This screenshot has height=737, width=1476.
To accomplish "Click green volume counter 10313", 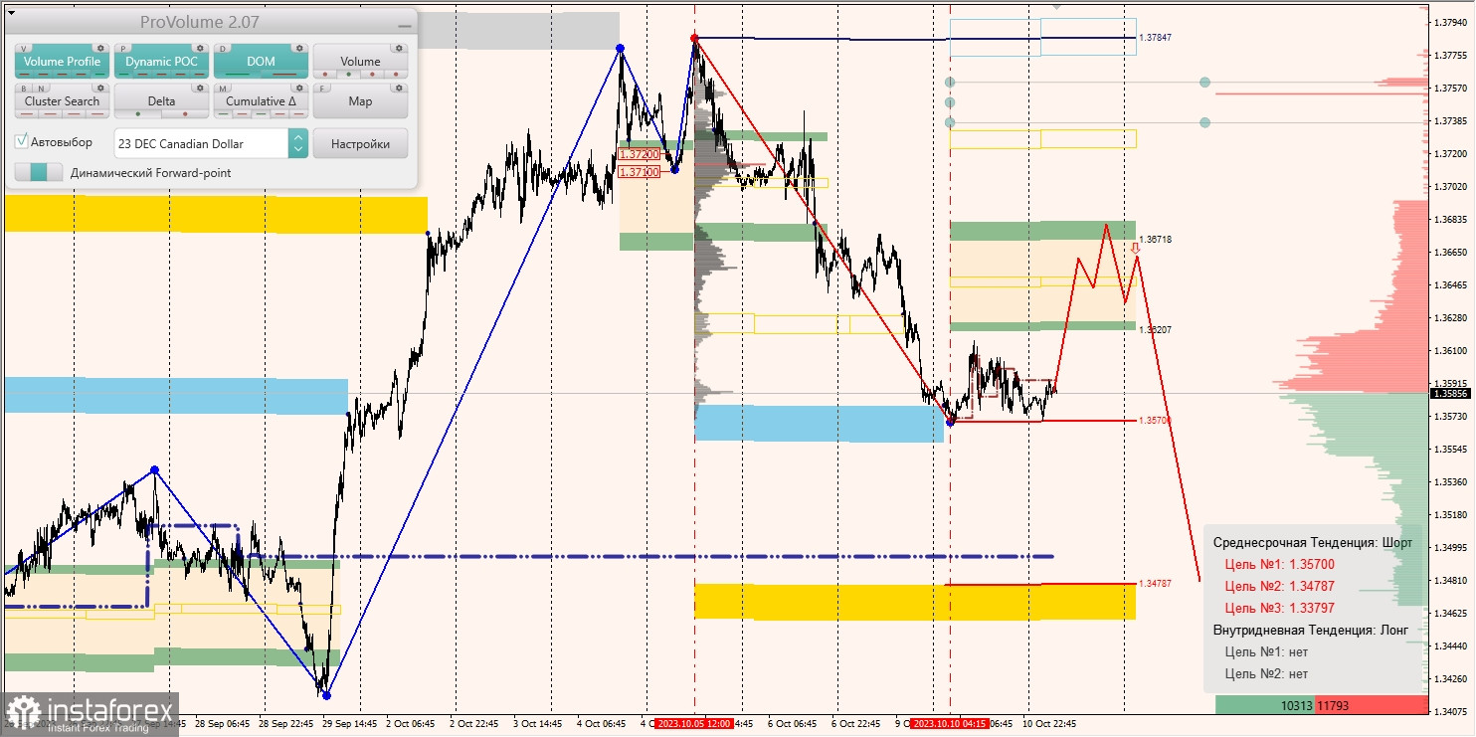I will point(1296,706).
